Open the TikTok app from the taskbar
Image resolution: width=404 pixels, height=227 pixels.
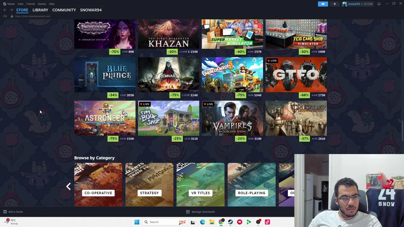(267, 222)
